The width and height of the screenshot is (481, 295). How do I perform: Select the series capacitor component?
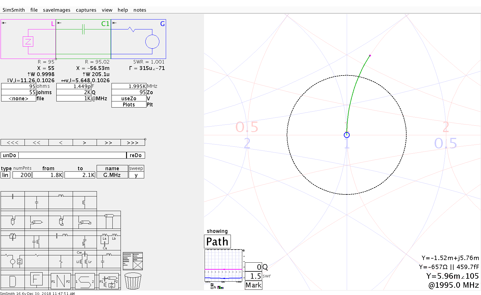(x=13, y=200)
